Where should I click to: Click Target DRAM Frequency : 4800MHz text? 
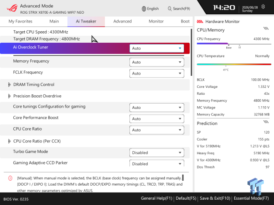pos(46,39)
